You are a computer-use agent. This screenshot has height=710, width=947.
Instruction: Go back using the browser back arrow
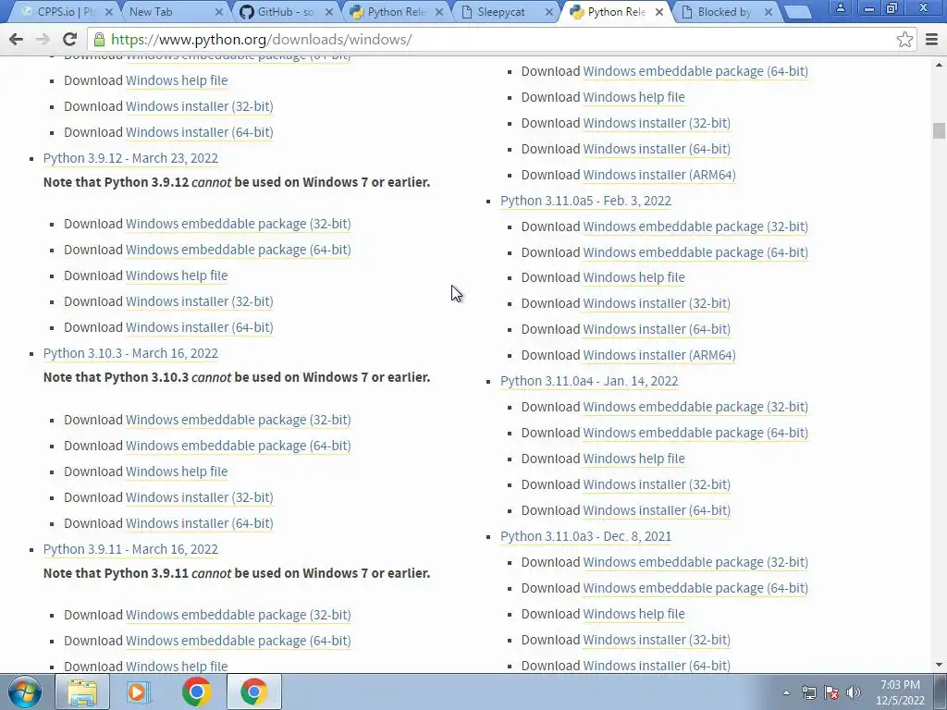point(17,39)
